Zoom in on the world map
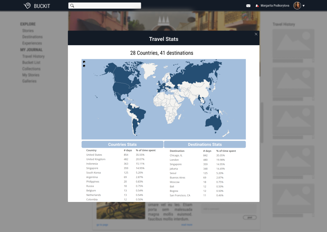Viewport: 327px width, 232px height. click(x=84, y=62)
